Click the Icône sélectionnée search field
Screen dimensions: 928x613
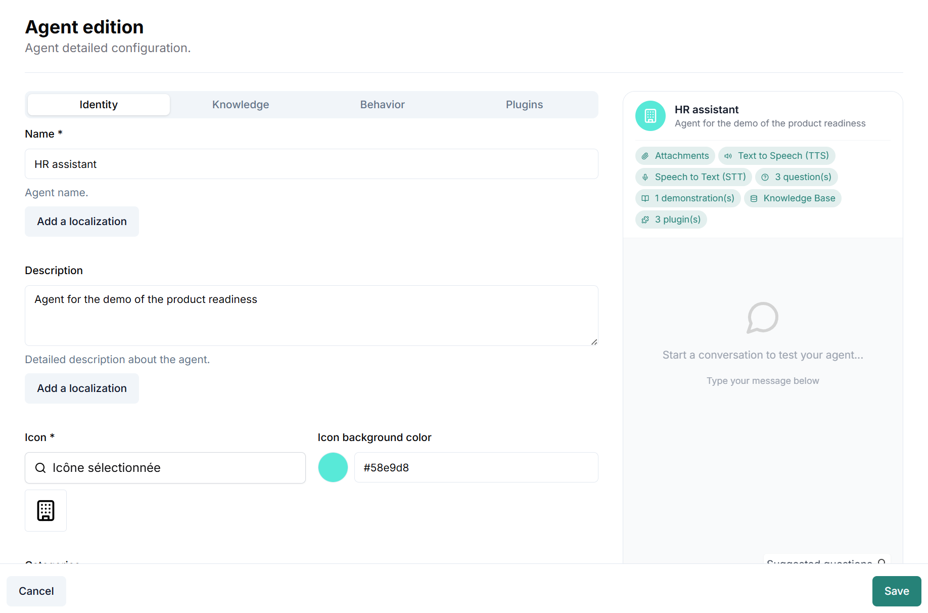(165, 468)
